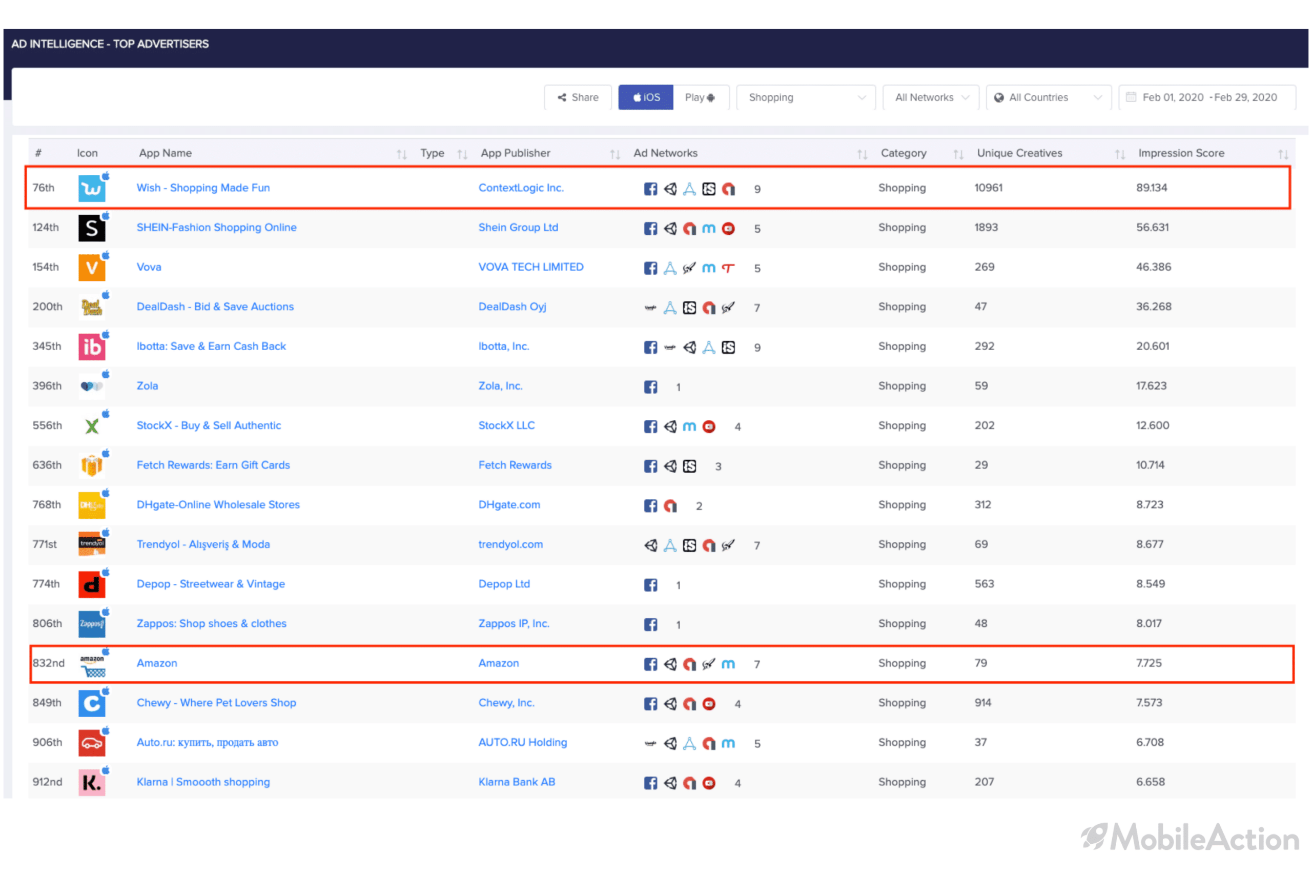
Task: Click the Share button
Action: (578, 97)
